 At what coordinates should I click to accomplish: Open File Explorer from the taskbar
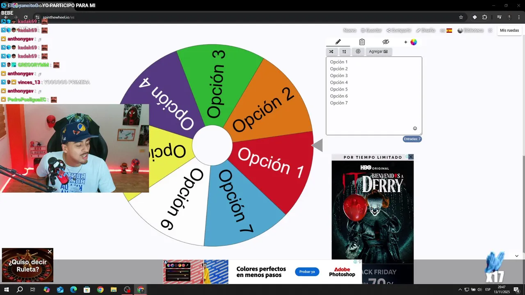[x=114, y=290]
